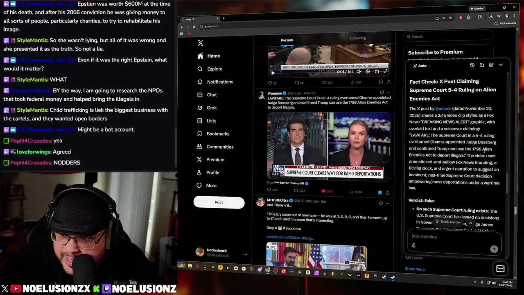Open Grok in X sidebar
Screen dimensions: 524x295
point(207,108)
